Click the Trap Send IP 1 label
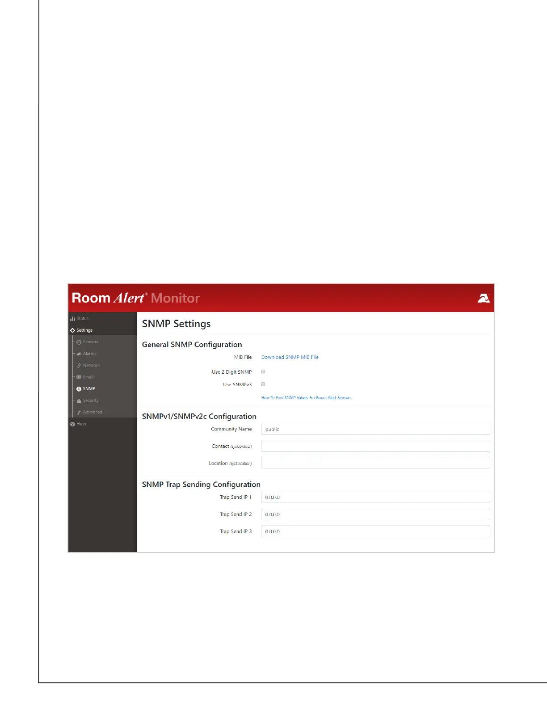 pos(236,497)
